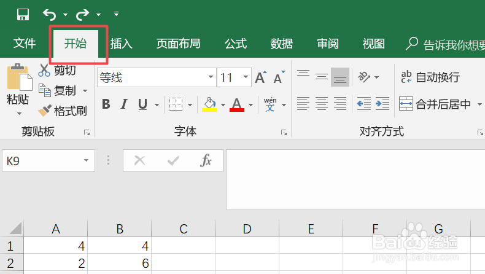Select column C header
Image resolution: width=485 pixels, height=274 pixels.
tap(184, 229)
